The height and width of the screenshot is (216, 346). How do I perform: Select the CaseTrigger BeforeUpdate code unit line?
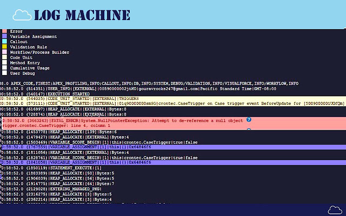(173, 104)
